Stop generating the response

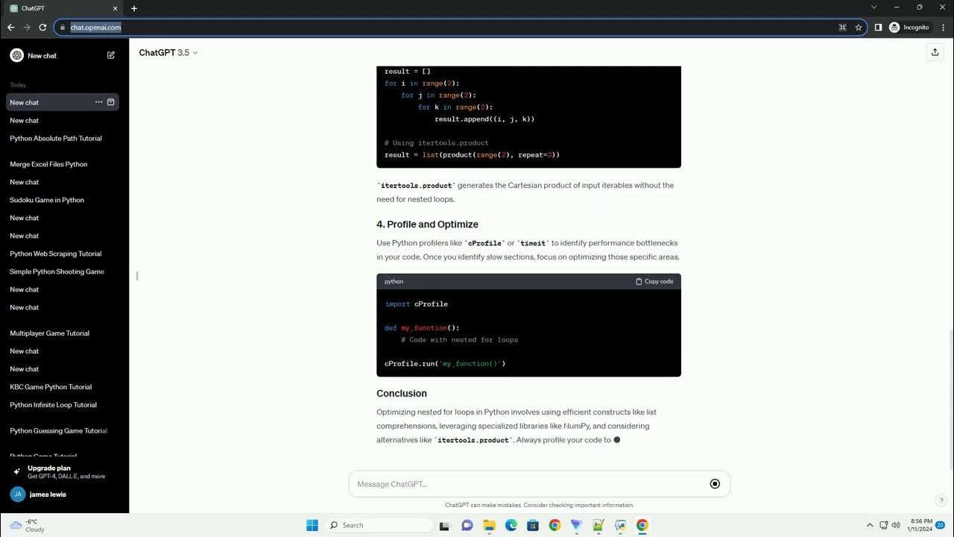tap(715, 484)
